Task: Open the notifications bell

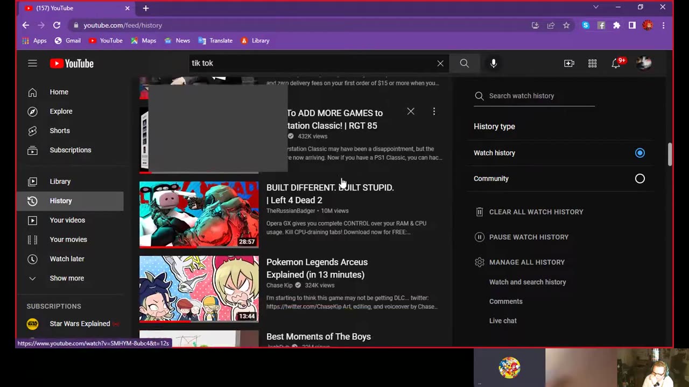Action: click(617, 63)
